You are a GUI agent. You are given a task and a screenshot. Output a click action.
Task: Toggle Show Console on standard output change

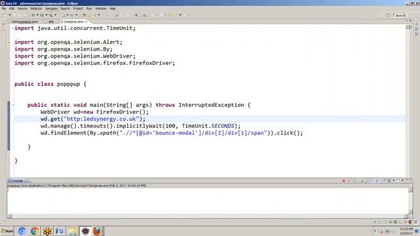[372, 181]
